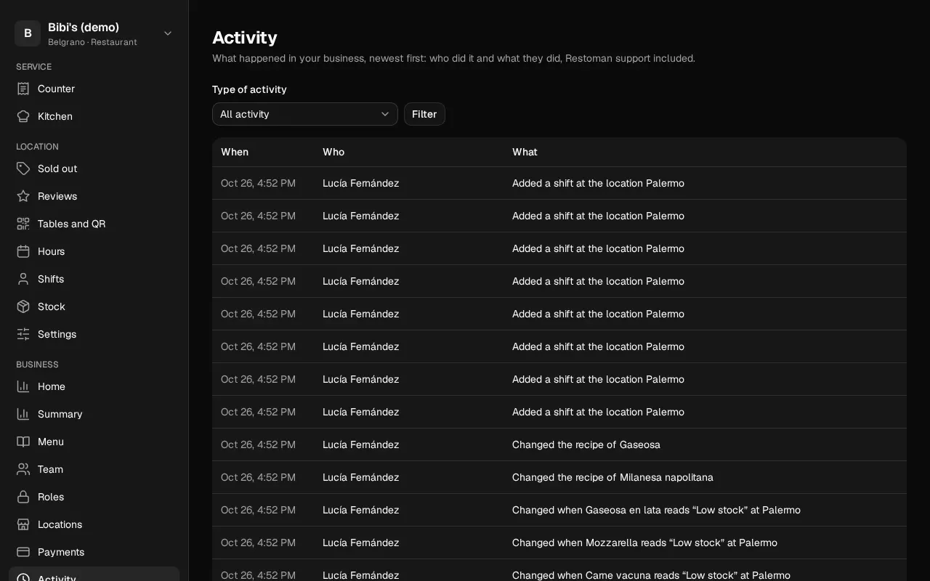Click the Kitchen chef hat icon
This screenshot has height=581, width=930.
tap(23, 116)
